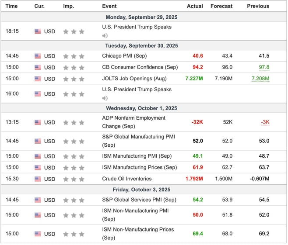Image resolution: width=288 pixels, height=245 pixels.
Task: Select the ISM Manufacturing Prices (Sep) event
Action: coord(139,167)
